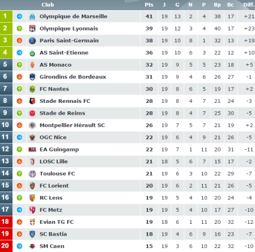Sort table by Pts column header
The image size is (255, 252).
point(149,5)
